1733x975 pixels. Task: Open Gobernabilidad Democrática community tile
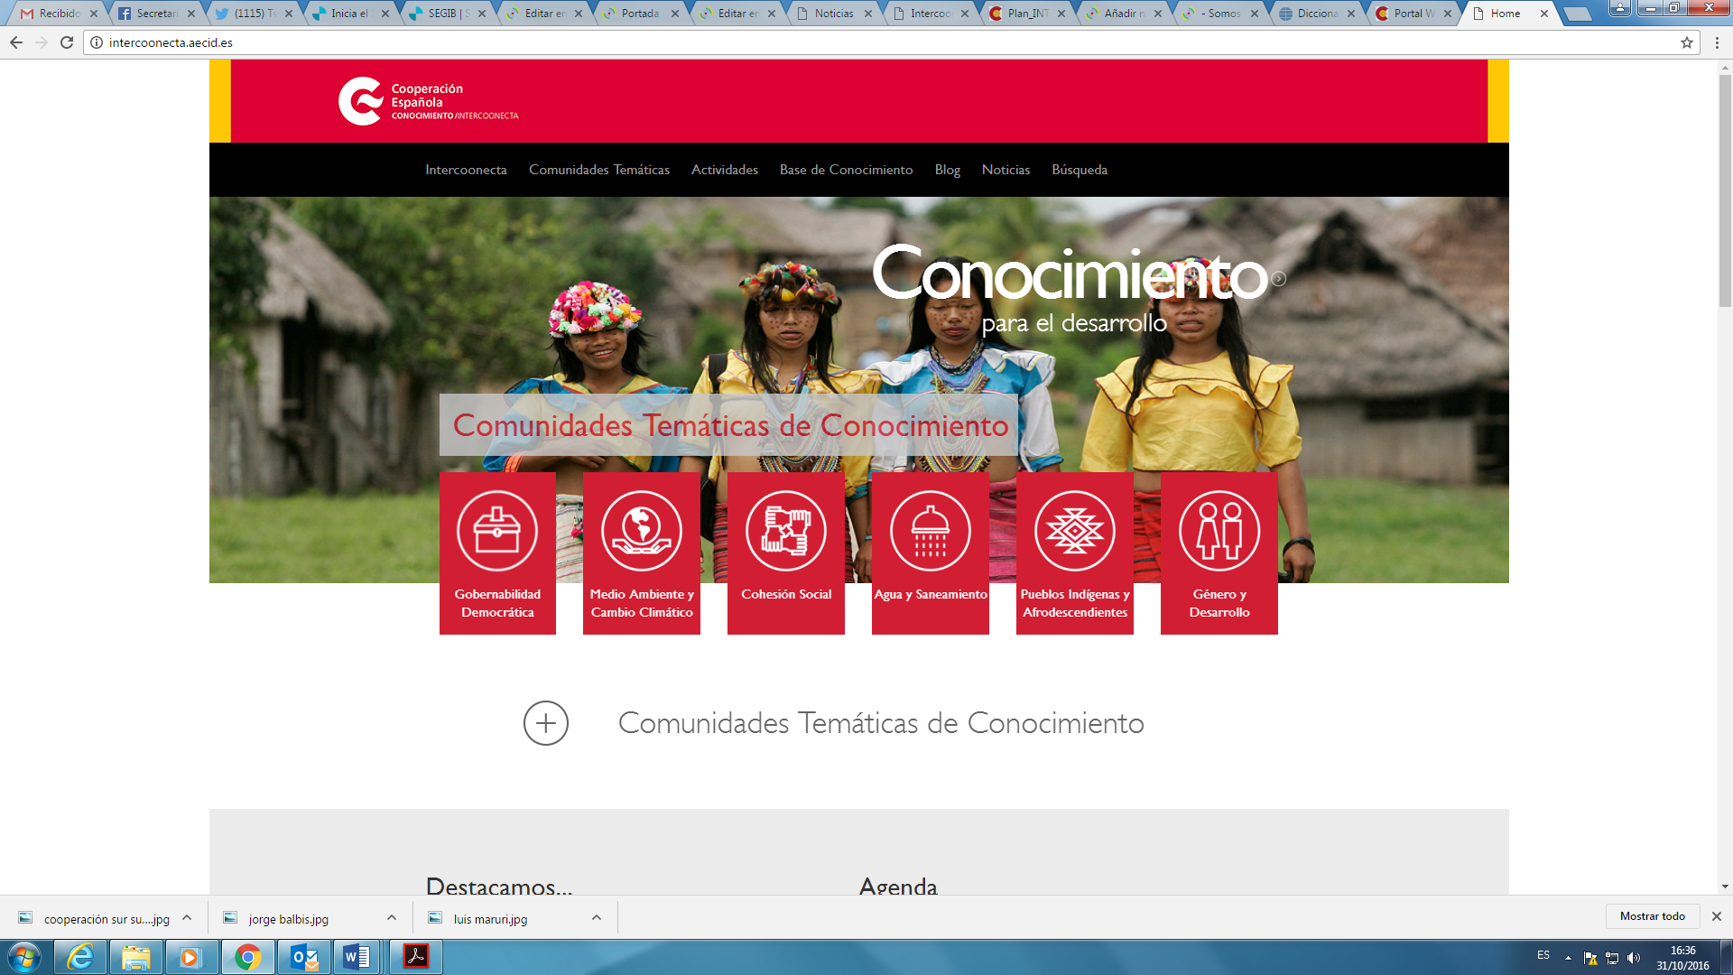coord(497,553)
